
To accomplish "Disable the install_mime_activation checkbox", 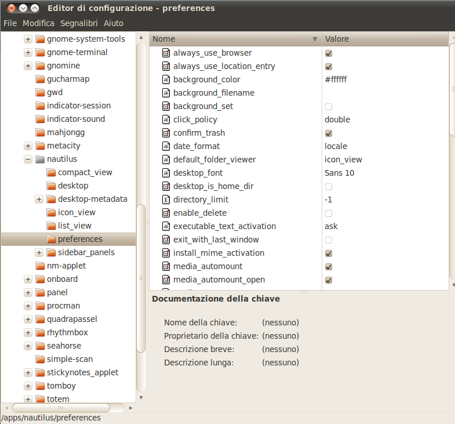I will point(329,253).
